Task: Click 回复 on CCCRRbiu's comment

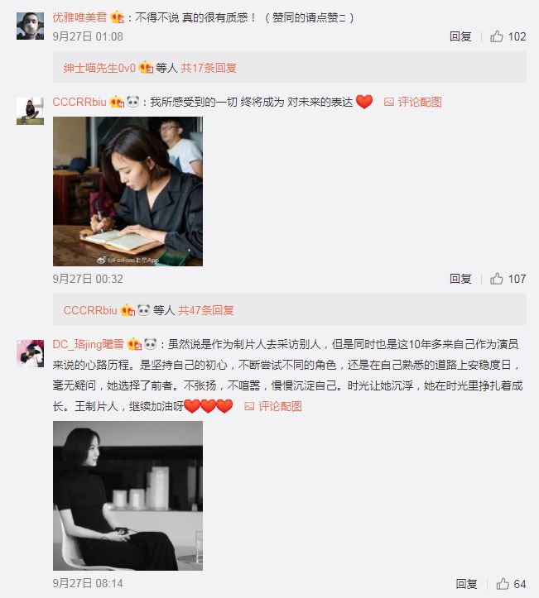Action: tap(460, 279)
